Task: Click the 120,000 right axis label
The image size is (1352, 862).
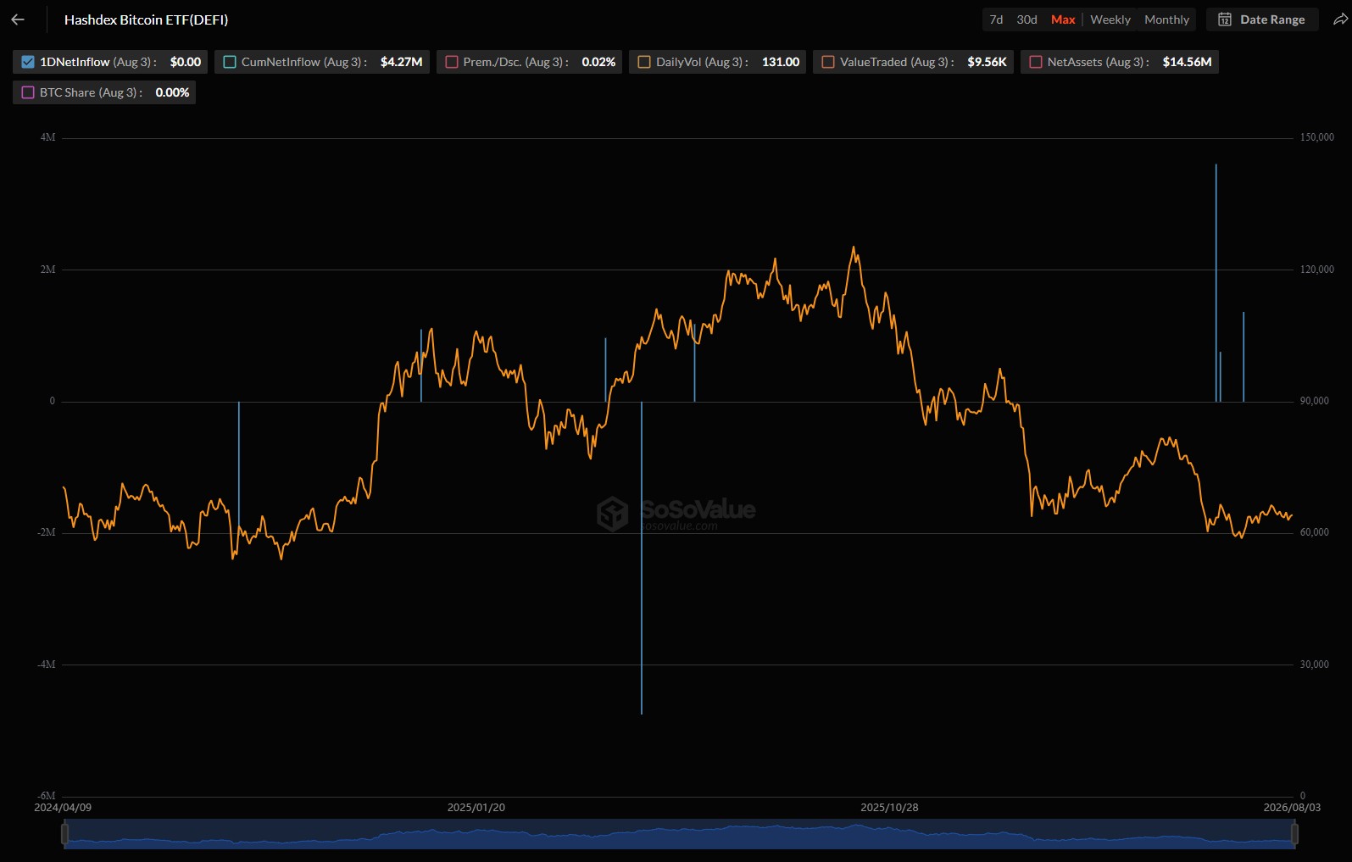Action: click(x=1316, y=270)
